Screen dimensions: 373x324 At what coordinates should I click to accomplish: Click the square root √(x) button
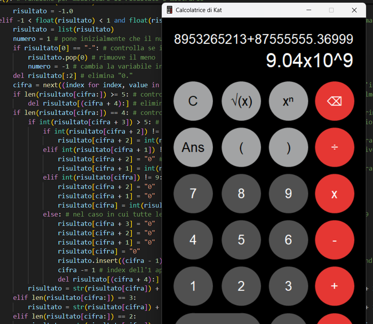pos(241,101)
